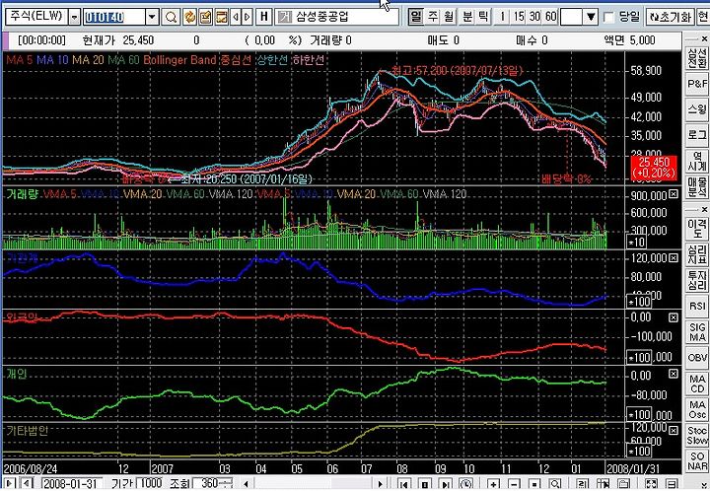Select the 30 interval button
The image size is (710, 491).
534,17
